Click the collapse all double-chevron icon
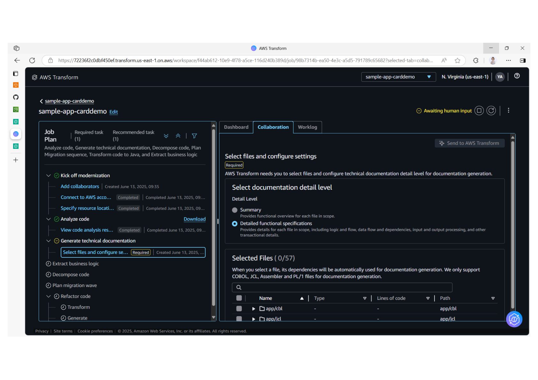Screen dimensions: 538x380 click(178, 136)
